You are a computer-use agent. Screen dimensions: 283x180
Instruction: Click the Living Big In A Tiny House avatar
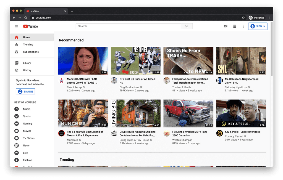(114, 133)
